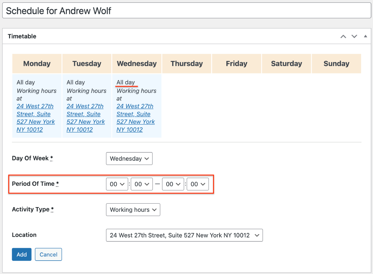This screenshot has width=373, height=274.
Task: Open start minute dropdown in Period Of Time
Action: click(x=142, y=184)
